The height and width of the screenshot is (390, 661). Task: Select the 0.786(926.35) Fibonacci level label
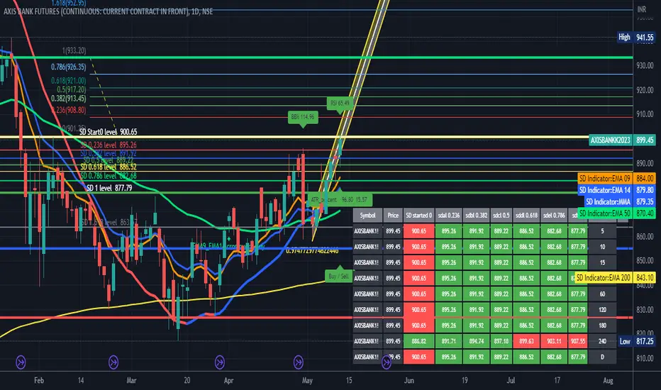click(68, 67)
